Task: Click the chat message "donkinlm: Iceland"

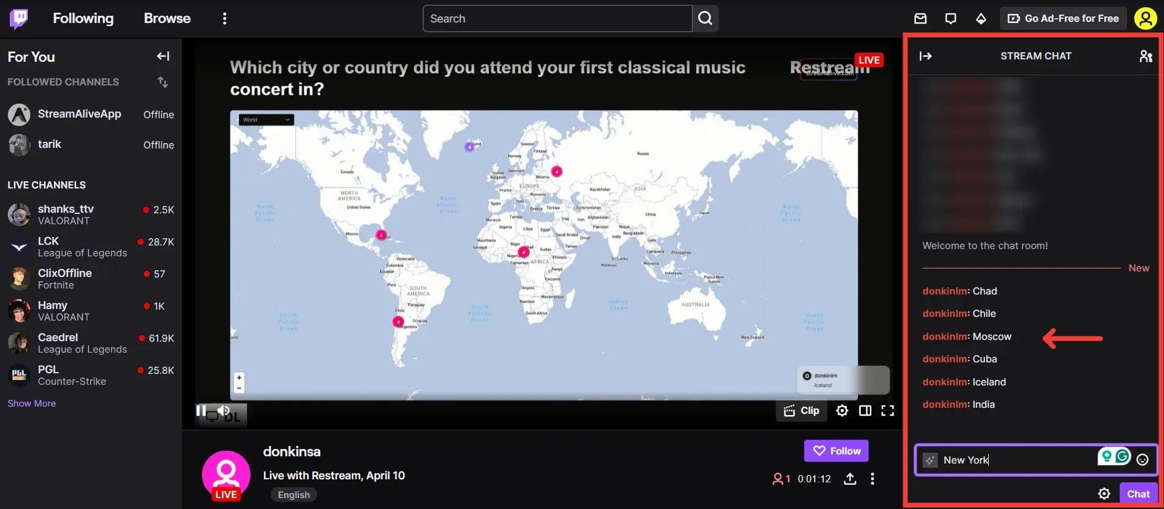Action: point(964,382)
